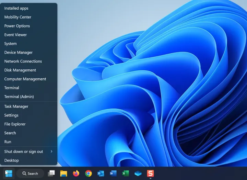Open Firefox from the taskbar
The width and height of the screenshot is (247, 180).
pyautogui.click(x=76, y=173)
